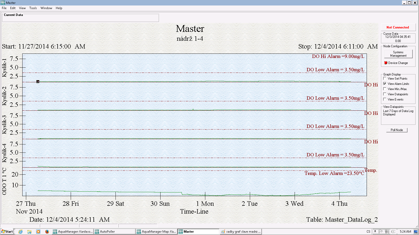The image size is (419, 235).
Task: Switch to AutoPoller taskbar window
Action: 114,232
